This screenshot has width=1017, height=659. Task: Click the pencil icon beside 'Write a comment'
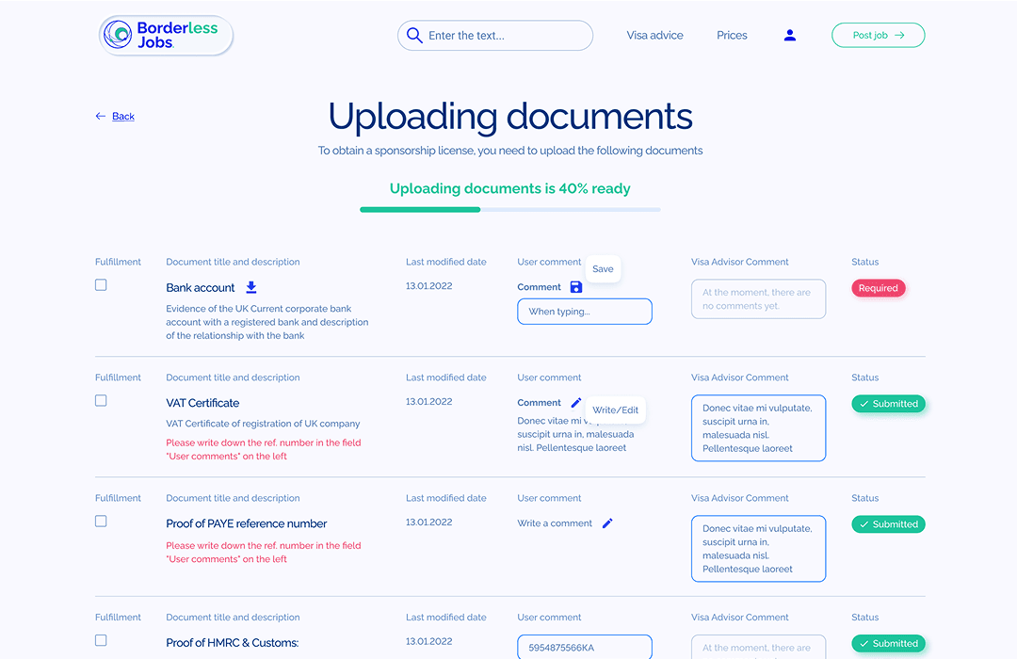point(607,522)
